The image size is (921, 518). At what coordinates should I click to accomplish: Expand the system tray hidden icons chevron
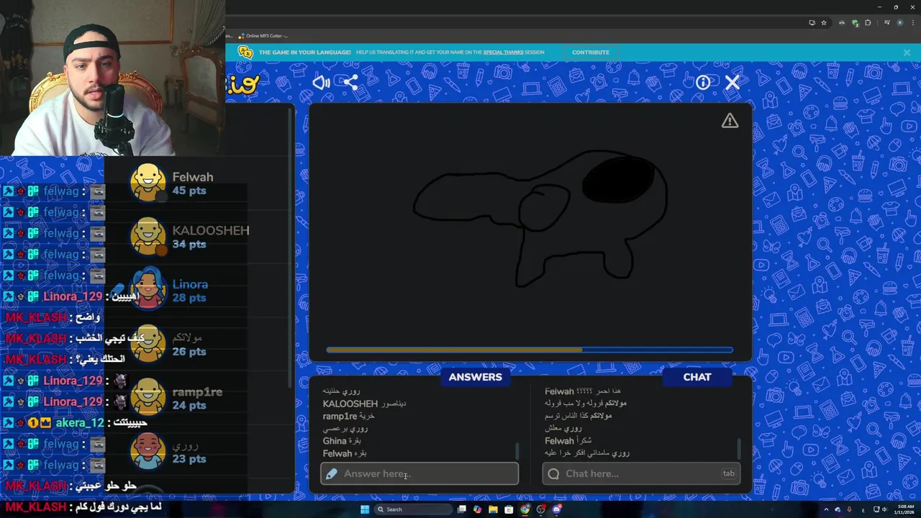coord(826,509)
